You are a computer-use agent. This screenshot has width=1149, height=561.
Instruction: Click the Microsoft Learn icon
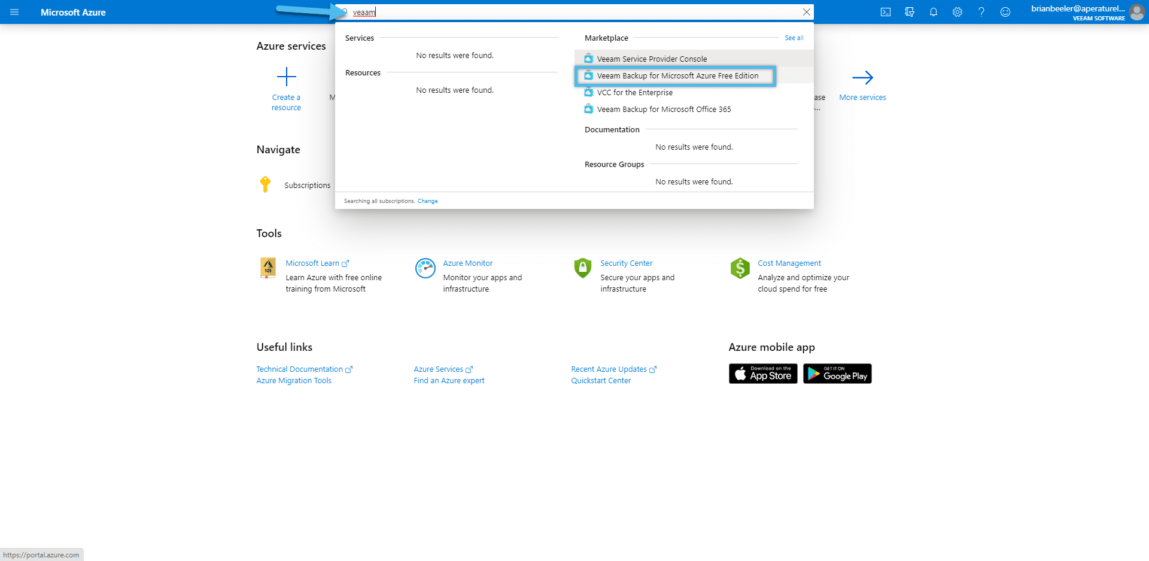point(268,268)
